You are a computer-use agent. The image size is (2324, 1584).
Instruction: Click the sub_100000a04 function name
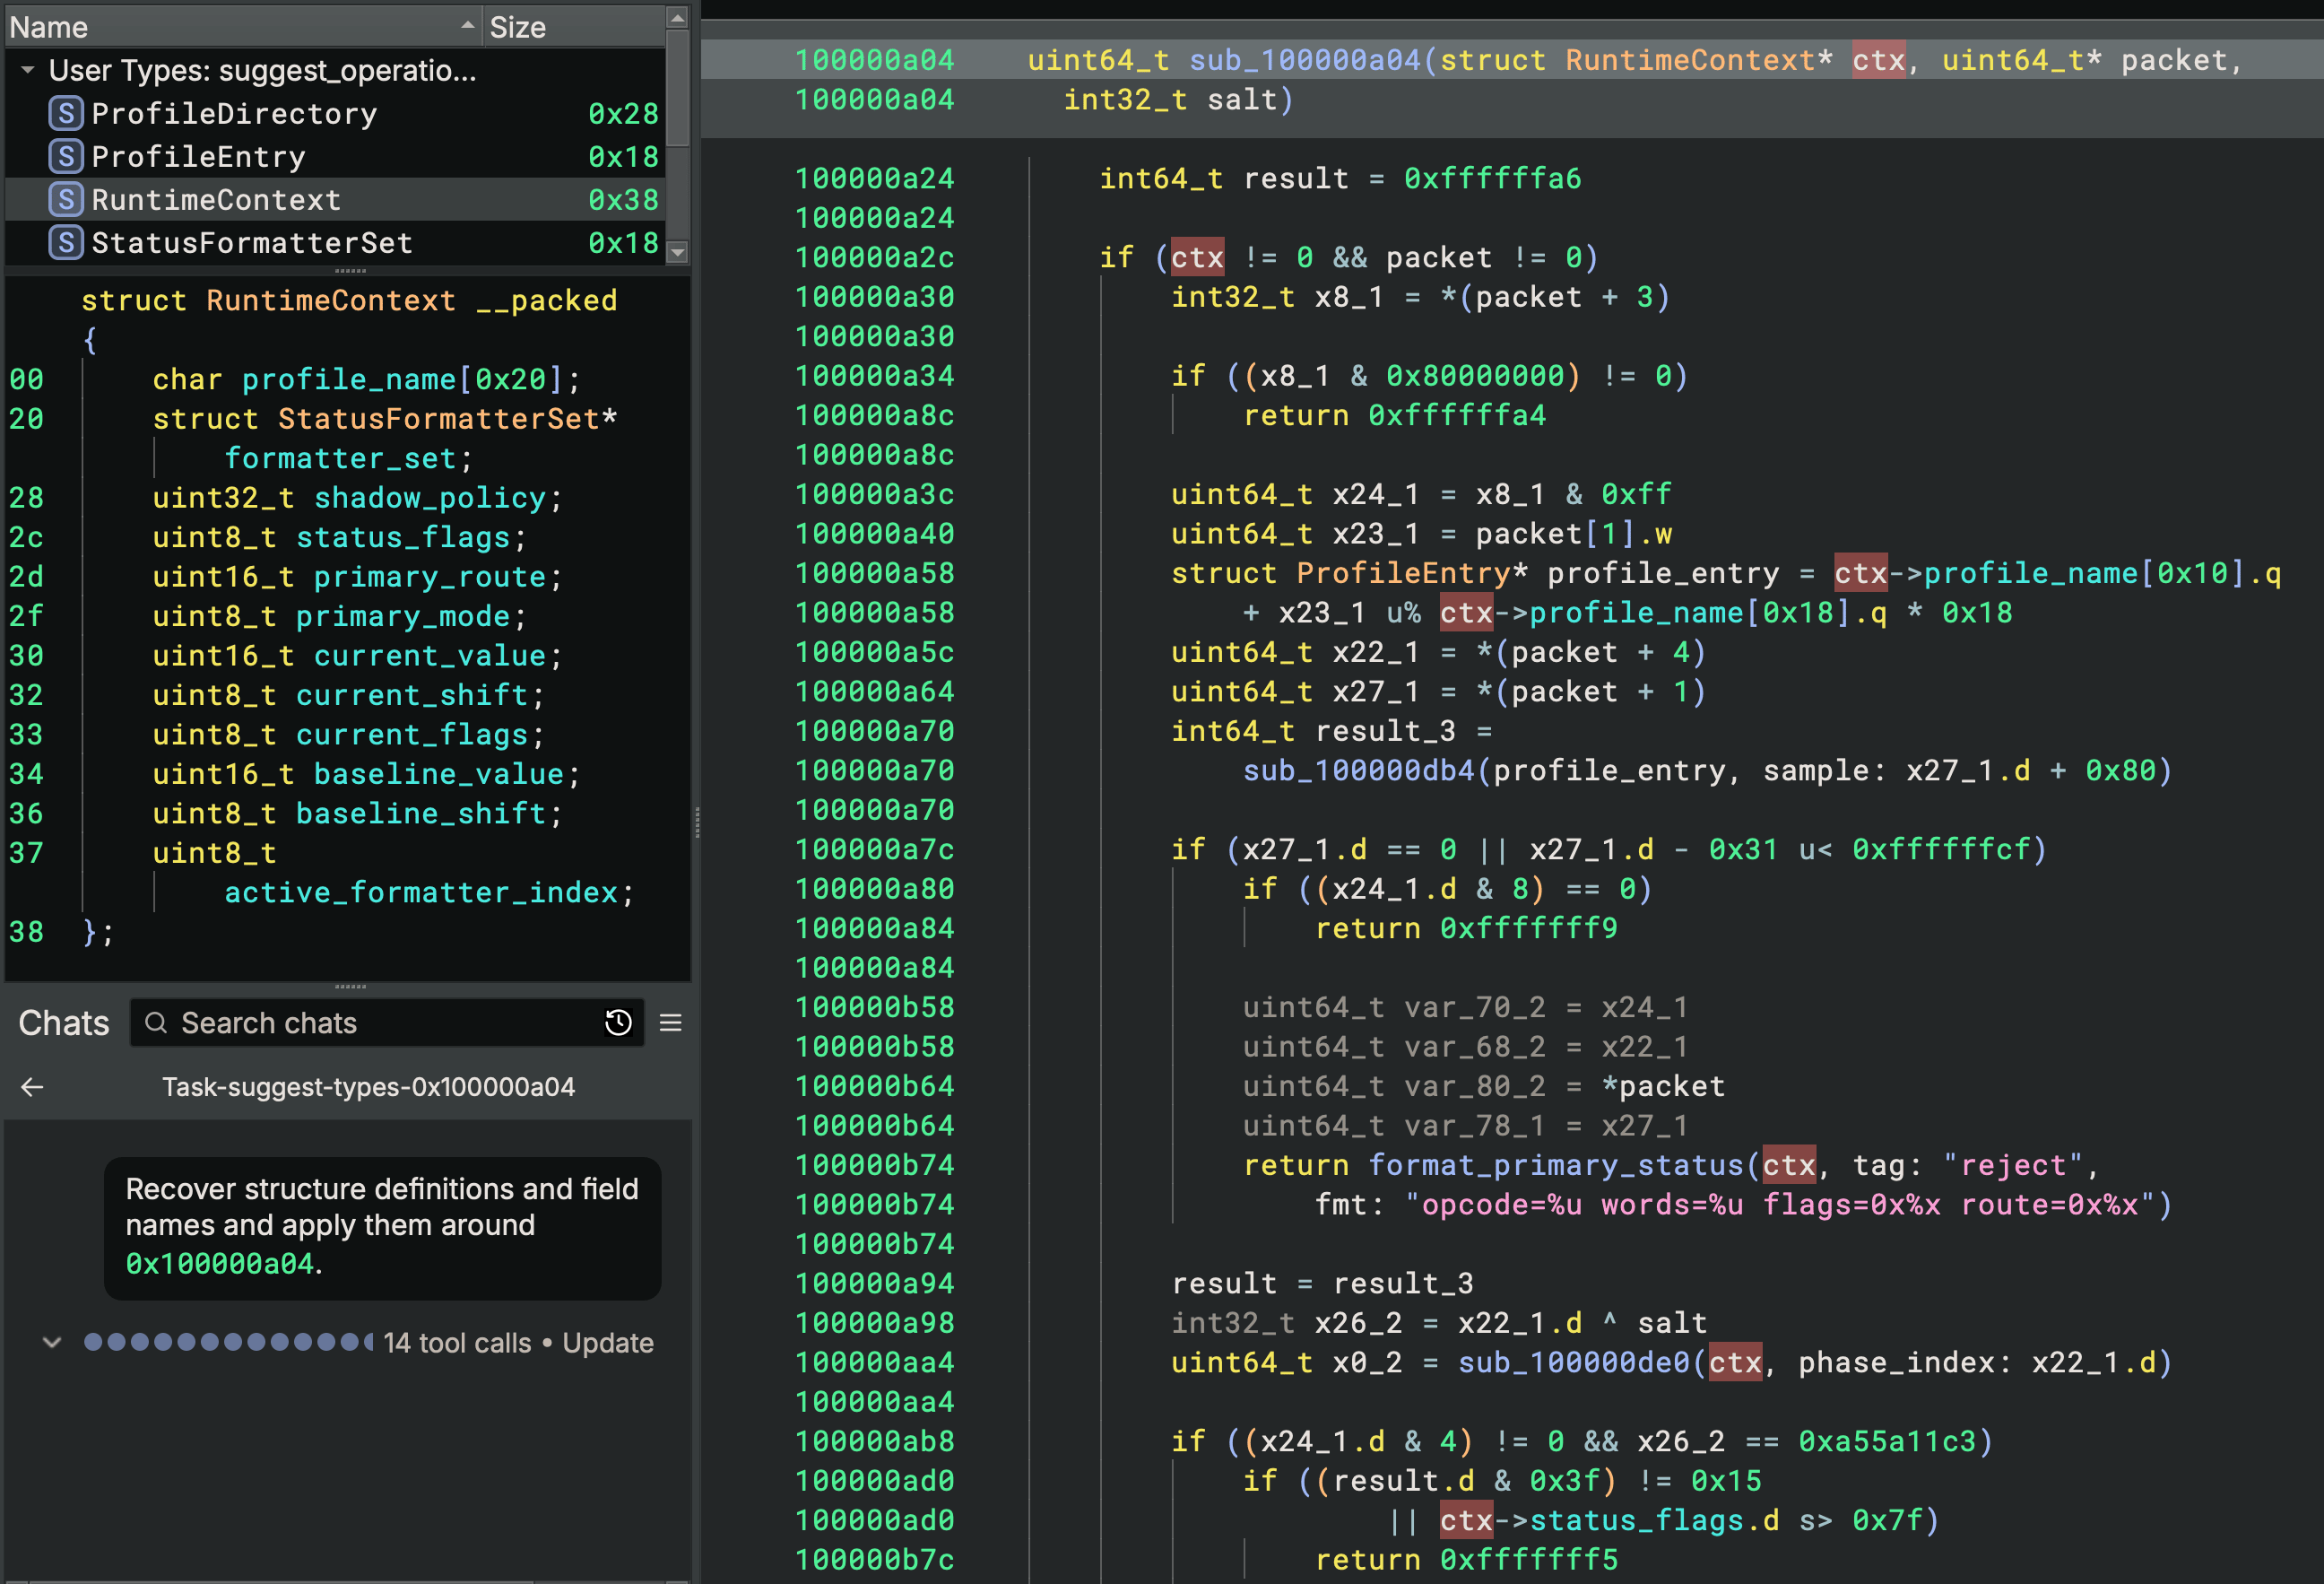coord(1305,60)
